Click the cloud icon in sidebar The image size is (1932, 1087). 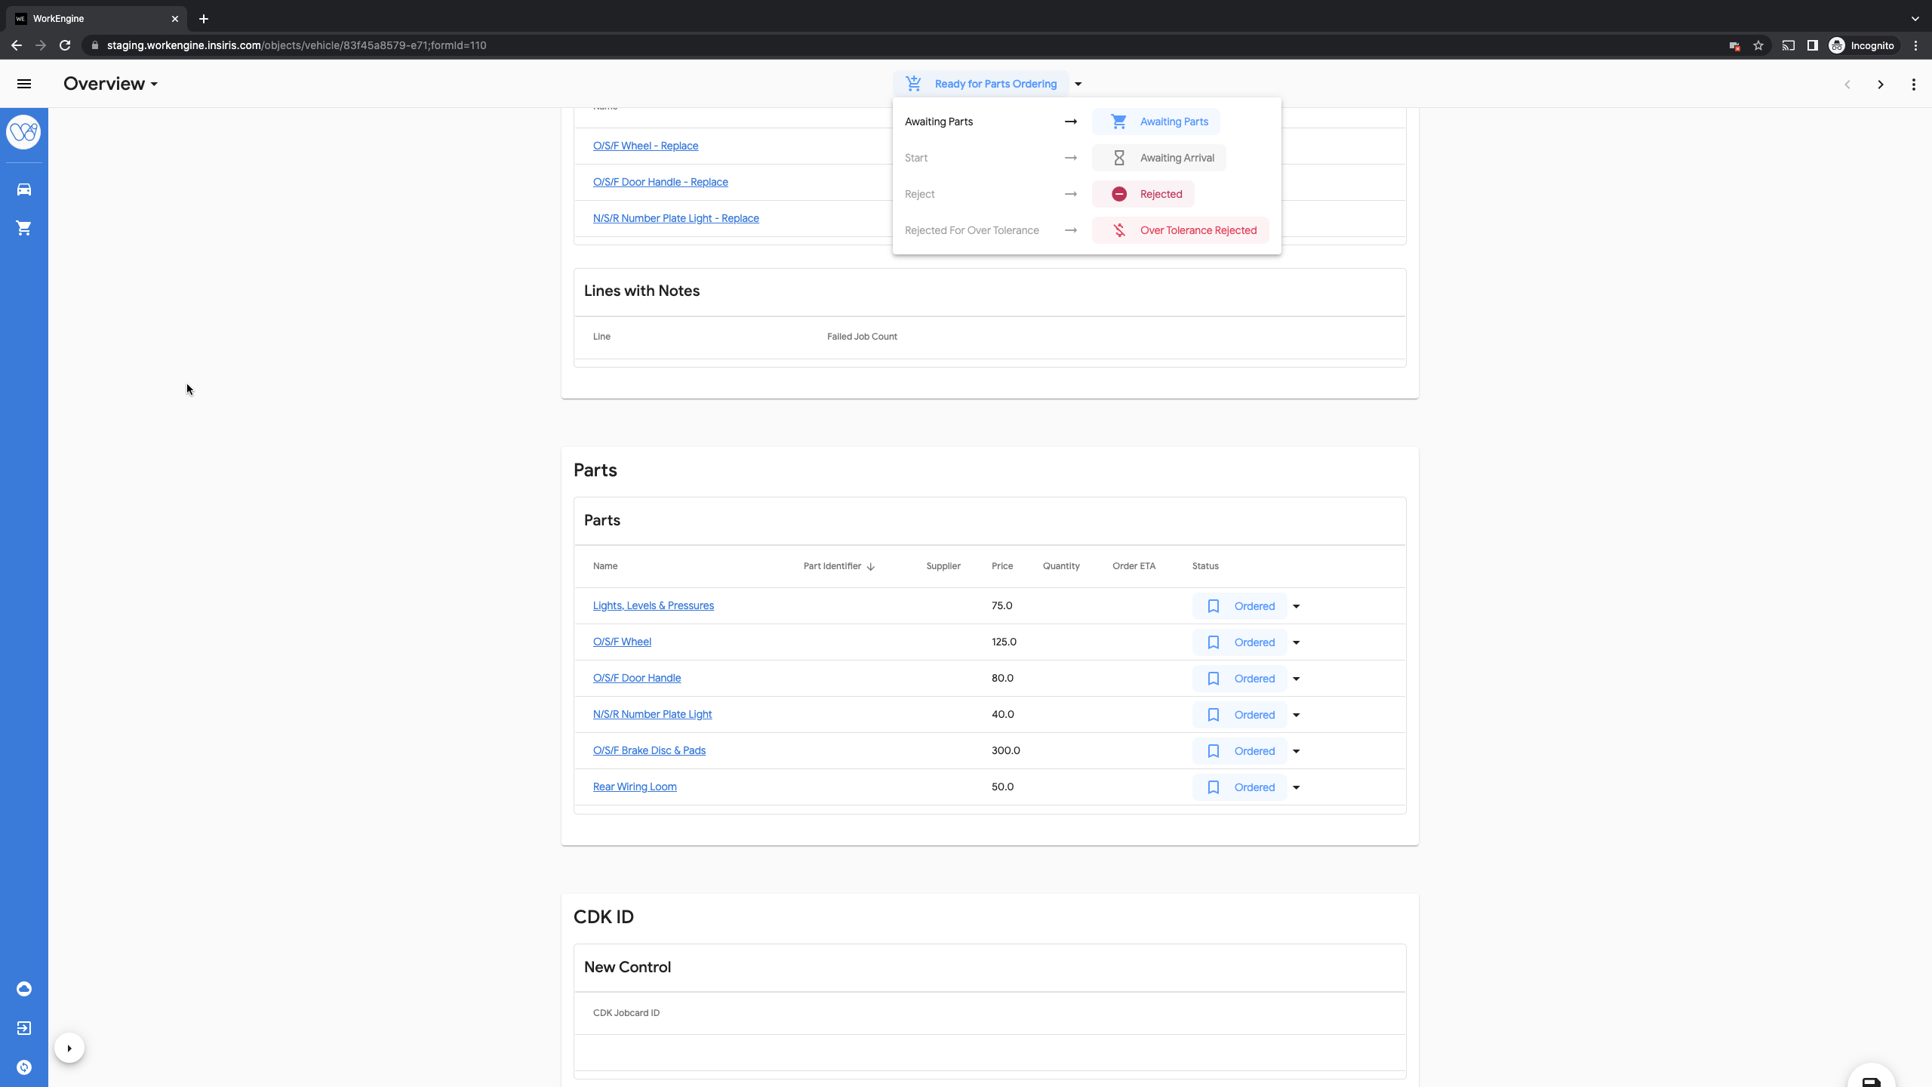[24, 989]
